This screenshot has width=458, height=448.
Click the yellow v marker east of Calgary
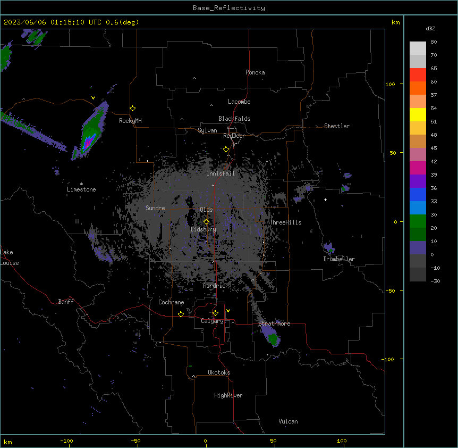coord(228,311)
